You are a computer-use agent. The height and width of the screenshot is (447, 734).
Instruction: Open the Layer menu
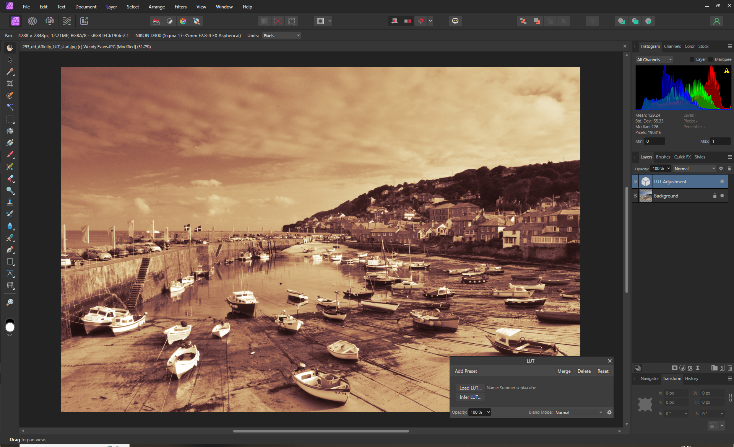pos(112,7)
